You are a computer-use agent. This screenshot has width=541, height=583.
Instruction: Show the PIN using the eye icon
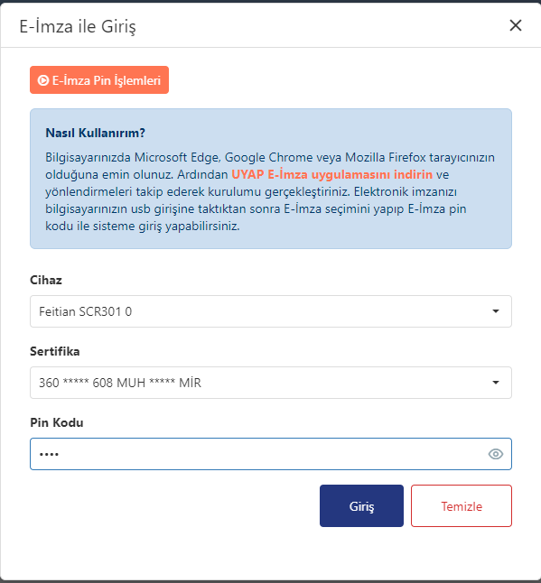[496, 454]
